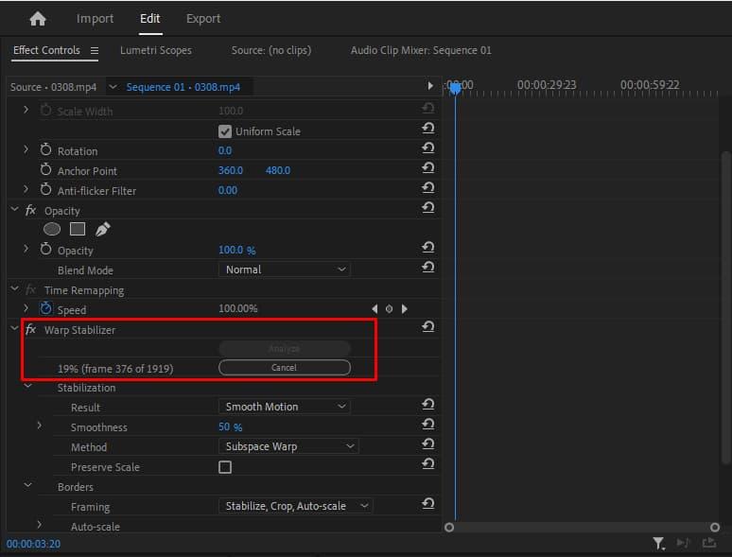This screenshot has width=732, height=557.
Task: Toggle the Warp Stabilizer fx switch
Action: 30,330
